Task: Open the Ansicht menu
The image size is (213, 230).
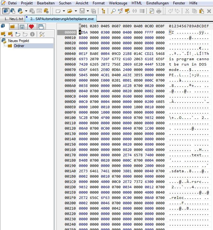Action: click(82, 3)
